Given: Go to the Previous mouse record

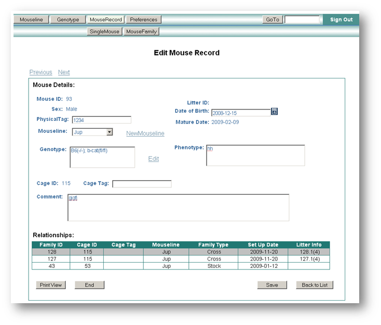Looking at the screenshot, I should pyautogui.click(x=40, y=72).
